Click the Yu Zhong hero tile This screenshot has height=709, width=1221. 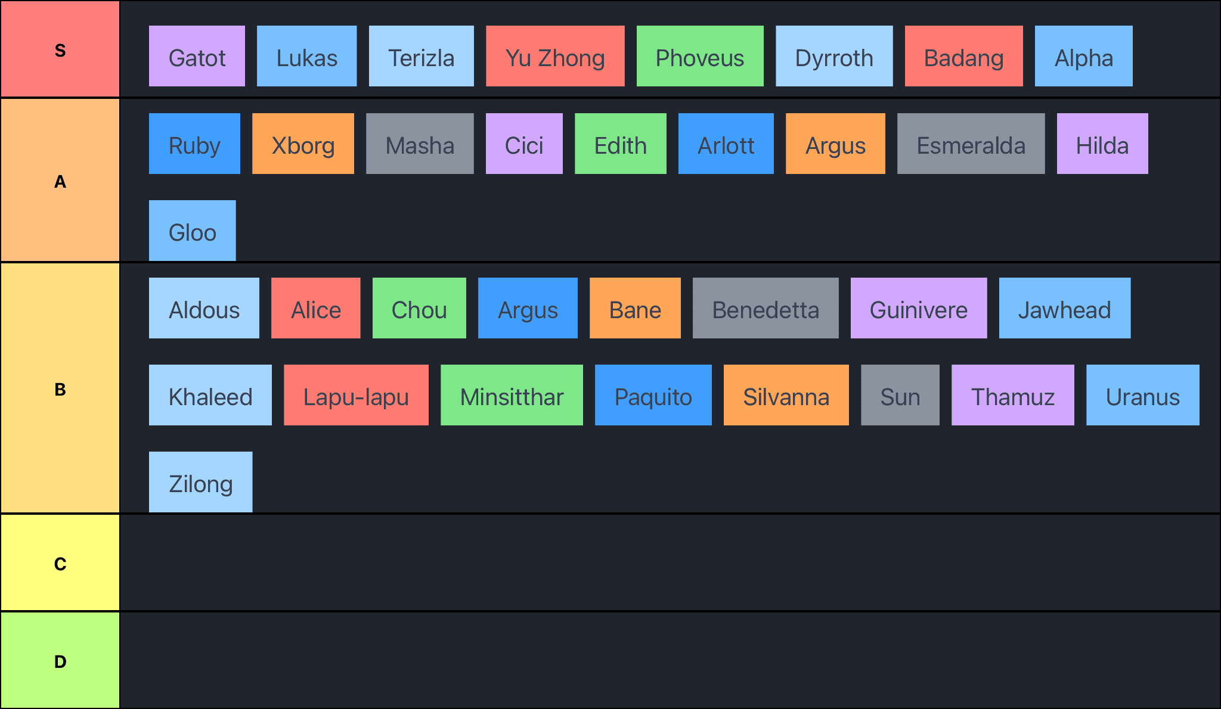tap(555, 56)
